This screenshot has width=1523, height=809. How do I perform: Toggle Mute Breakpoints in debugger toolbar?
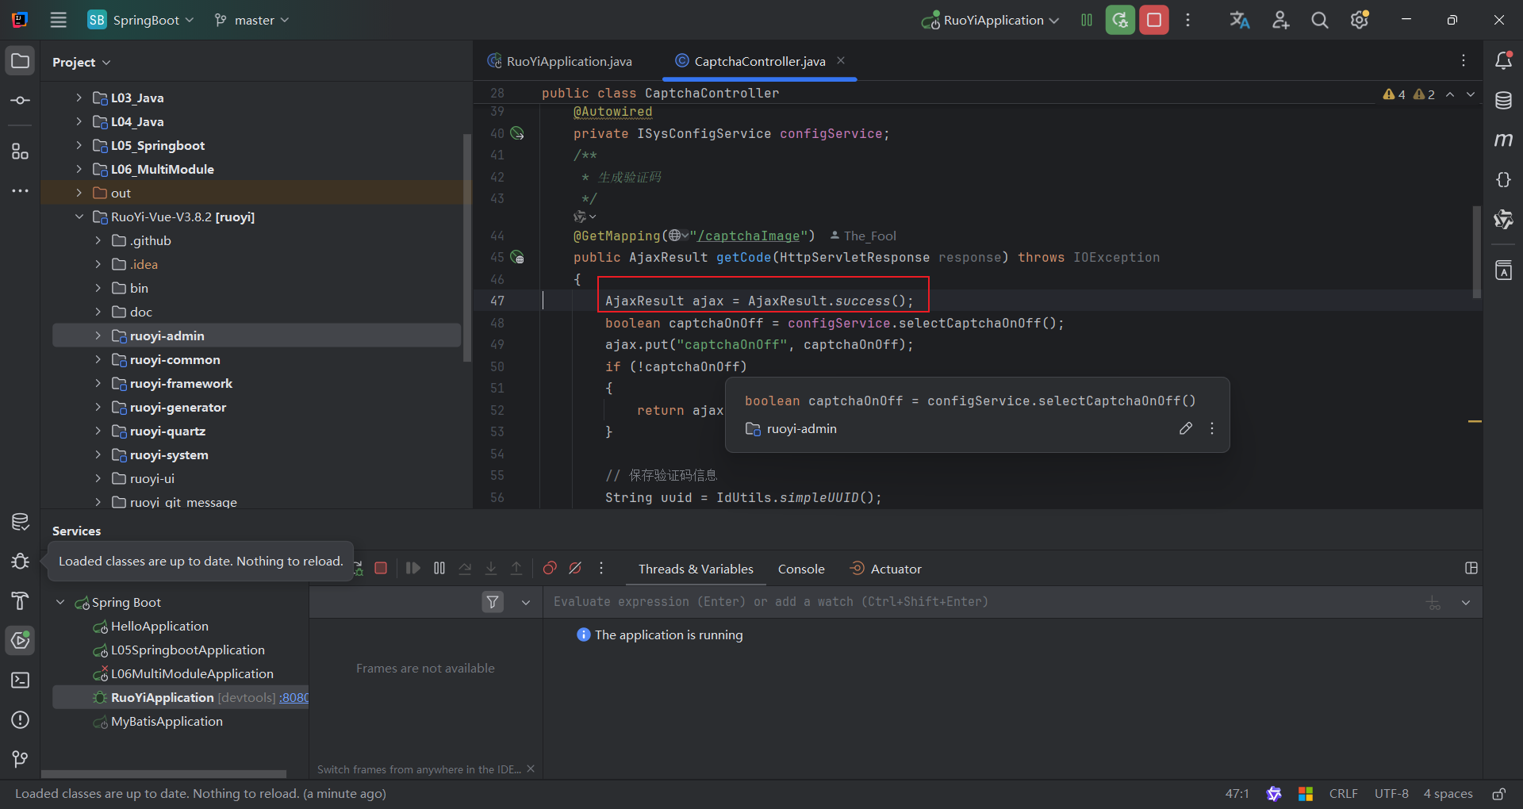(576, 569)
